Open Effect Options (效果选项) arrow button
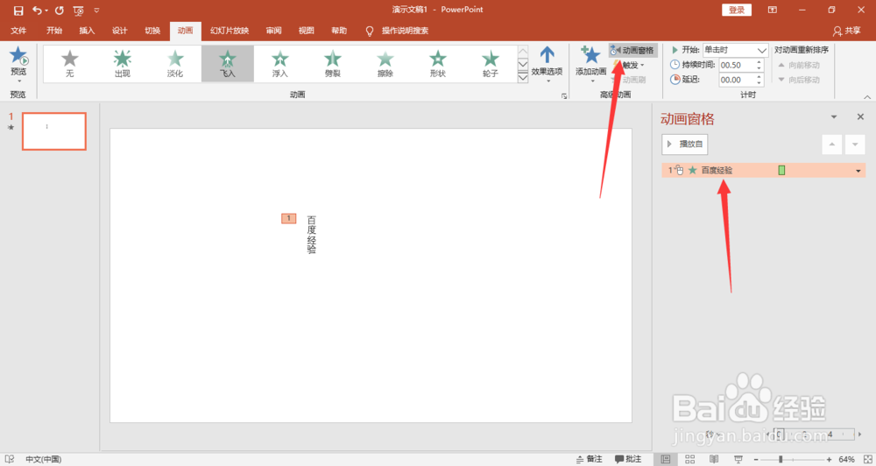The width and height of the screenshot is (876, 466). click(x=547, y=64)
